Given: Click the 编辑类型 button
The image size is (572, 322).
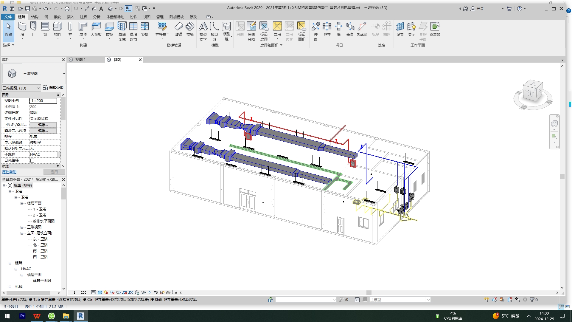Looking at the screenshot, I should [x=53, y=88].
